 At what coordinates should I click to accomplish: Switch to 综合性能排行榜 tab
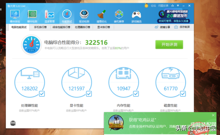[x=61, y=27]
